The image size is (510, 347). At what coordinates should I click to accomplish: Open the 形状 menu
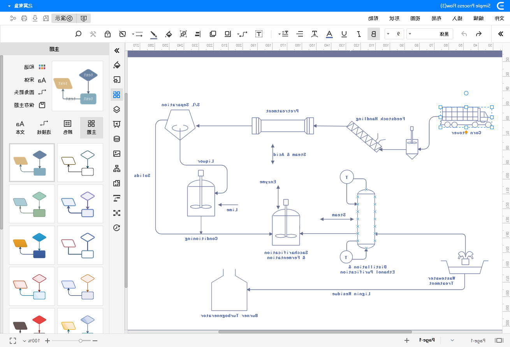pyautogui.click(x=394, y=18)
